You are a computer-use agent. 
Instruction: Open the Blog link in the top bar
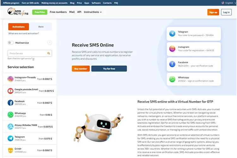pyautogui.click(x=72, y=3)
